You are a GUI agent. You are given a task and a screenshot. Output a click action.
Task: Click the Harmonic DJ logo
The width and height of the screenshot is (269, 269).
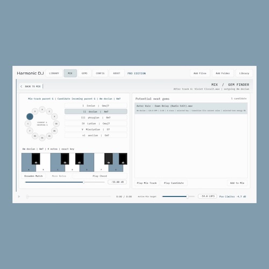point(30,73)
